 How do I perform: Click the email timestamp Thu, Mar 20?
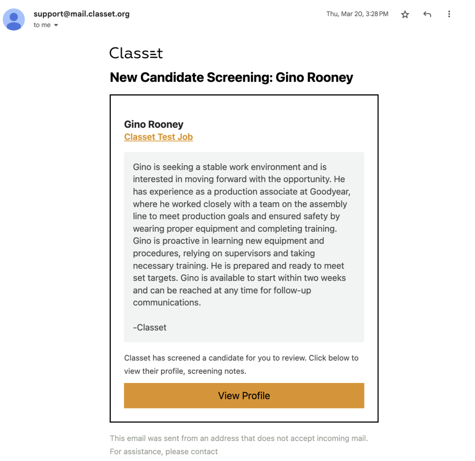coord(357,14)
